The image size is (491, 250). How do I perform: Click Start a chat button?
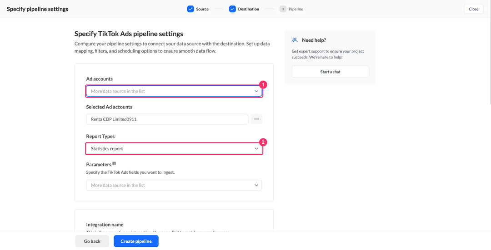click(331, 72)
